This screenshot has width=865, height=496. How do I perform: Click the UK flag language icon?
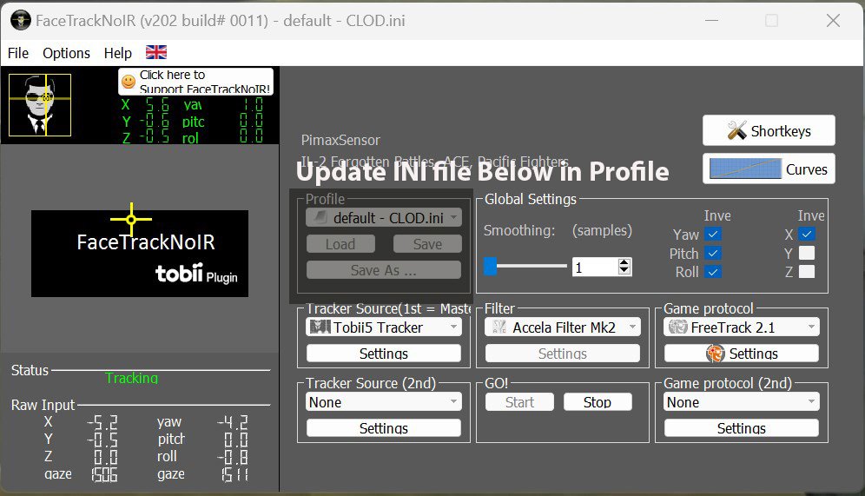(156, 52)
